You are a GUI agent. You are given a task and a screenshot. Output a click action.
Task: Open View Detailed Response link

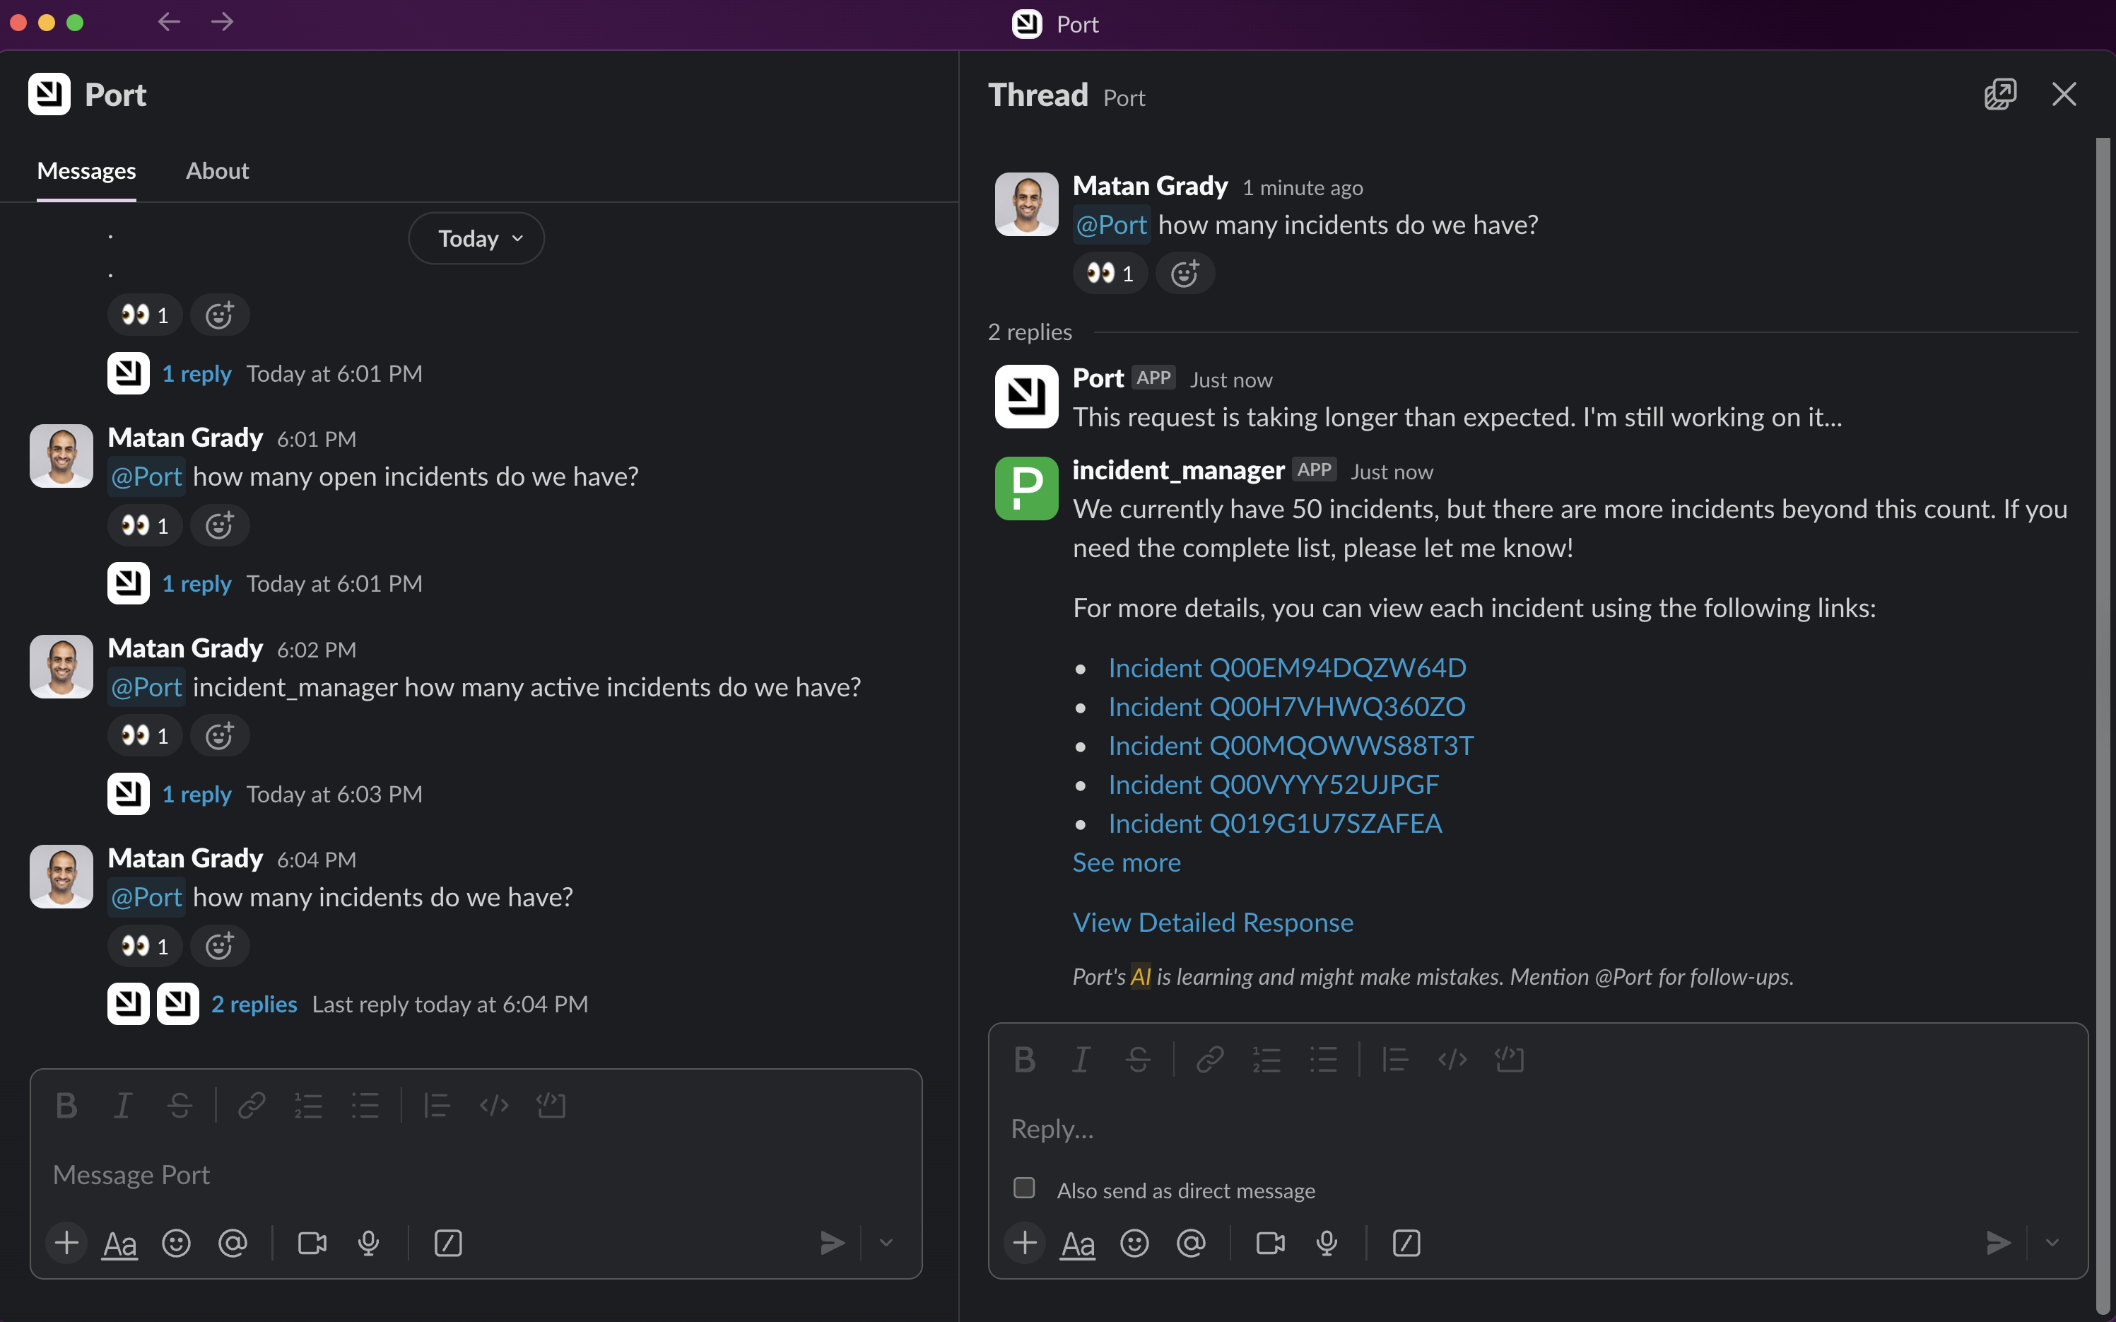1212,923
